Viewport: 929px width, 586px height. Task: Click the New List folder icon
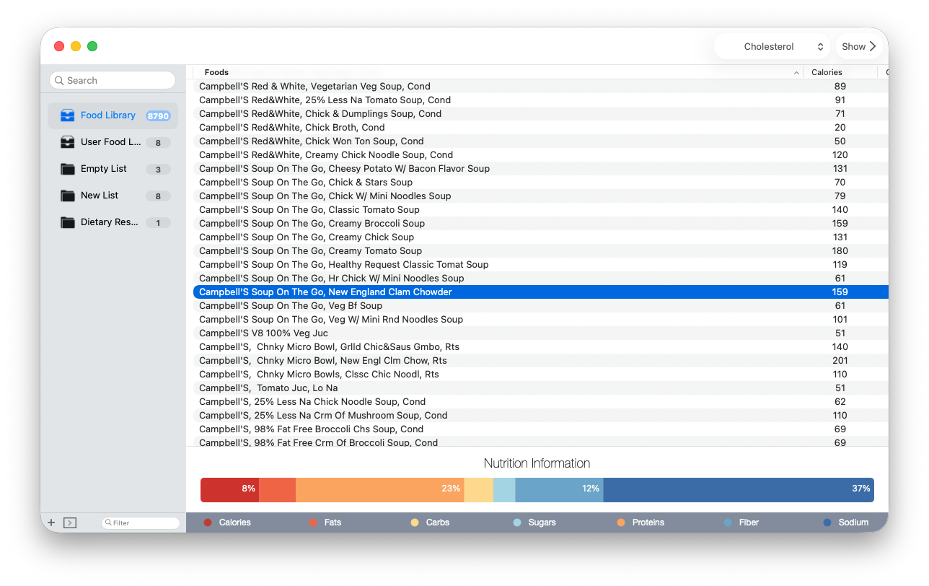68,196
